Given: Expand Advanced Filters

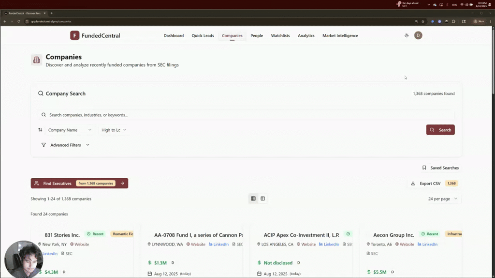Looking at the screenshot, I should coord(66,145).
